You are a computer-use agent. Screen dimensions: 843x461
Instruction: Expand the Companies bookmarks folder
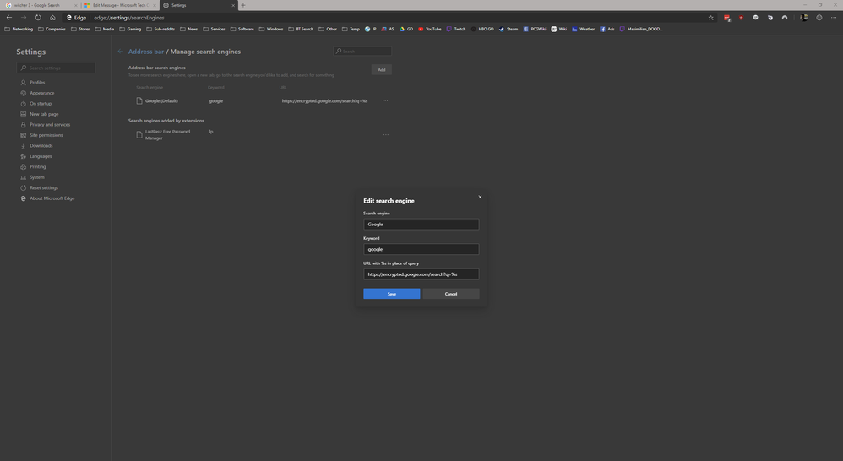coord(52,29)
